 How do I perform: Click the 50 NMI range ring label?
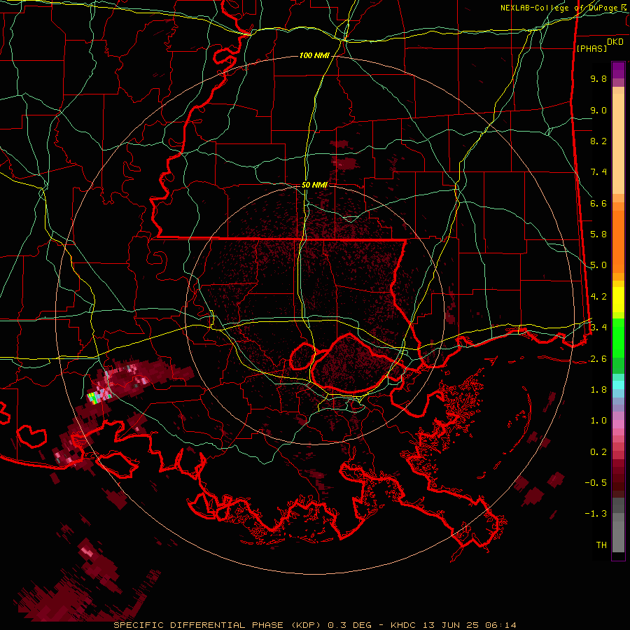[x=314, y=185]
